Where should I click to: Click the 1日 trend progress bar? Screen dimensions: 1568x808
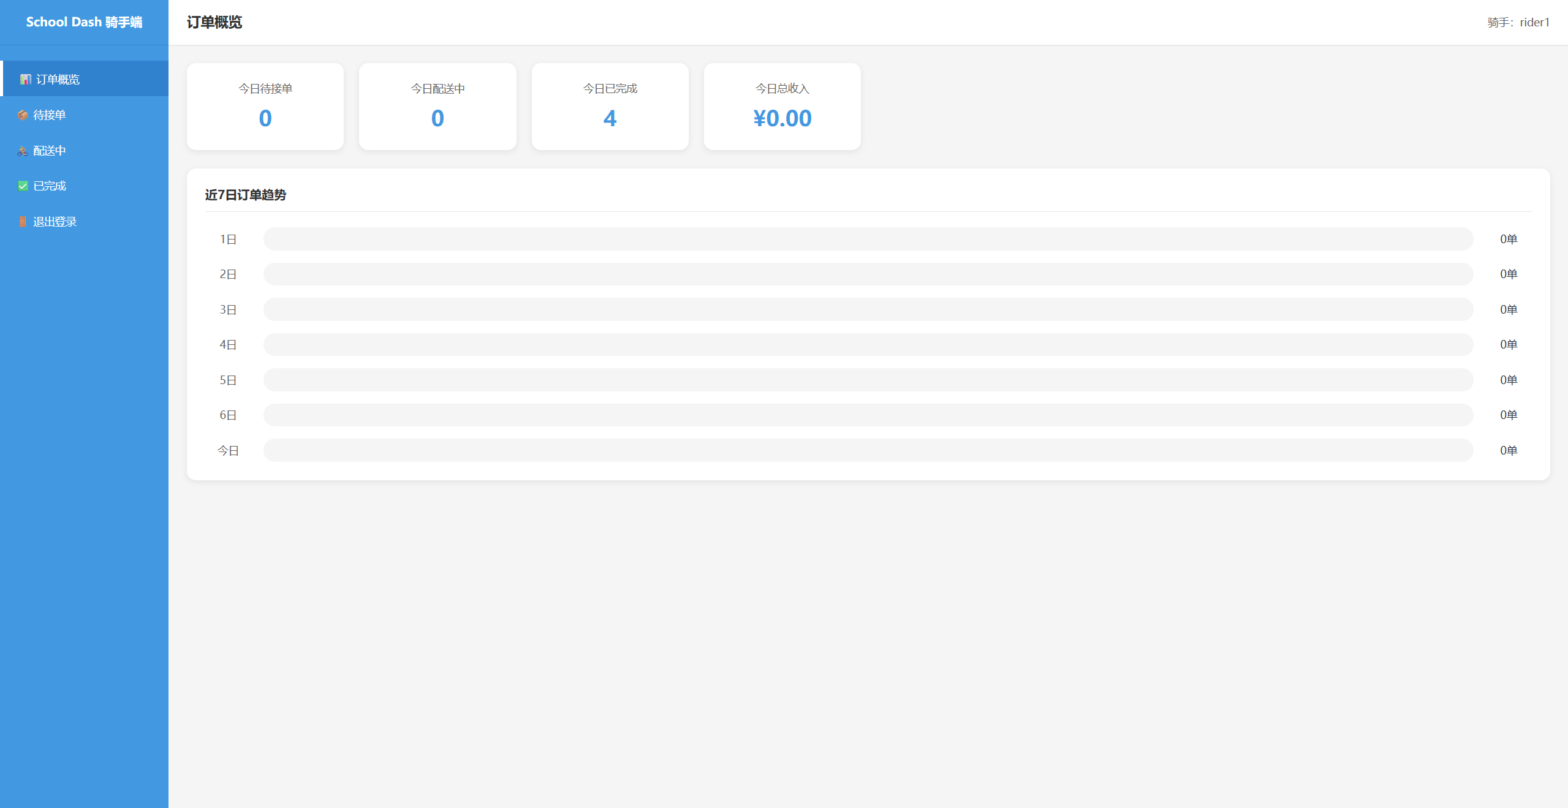[x=868, y=239]
